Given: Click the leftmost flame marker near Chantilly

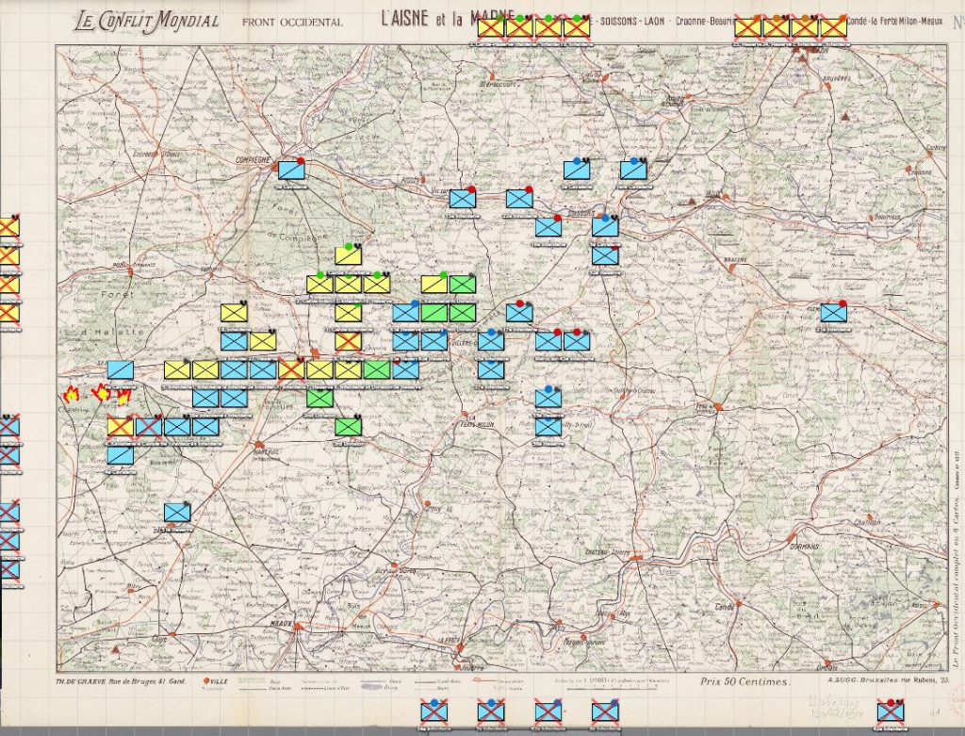Looking at the screenshot, I should pos(71,394).
